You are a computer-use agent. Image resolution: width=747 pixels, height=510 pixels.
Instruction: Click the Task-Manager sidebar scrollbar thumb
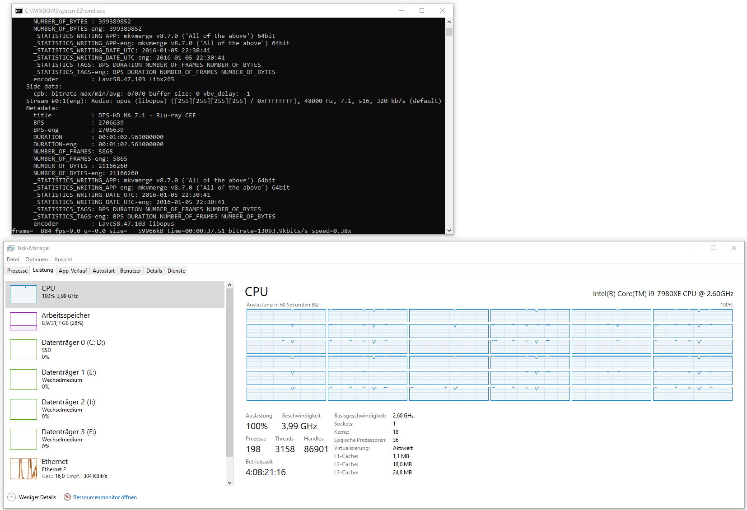229,372
